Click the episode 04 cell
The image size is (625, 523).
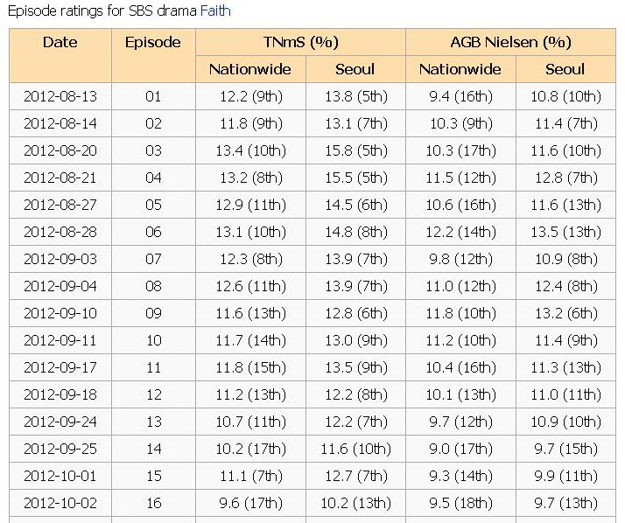tap(153, 178)
